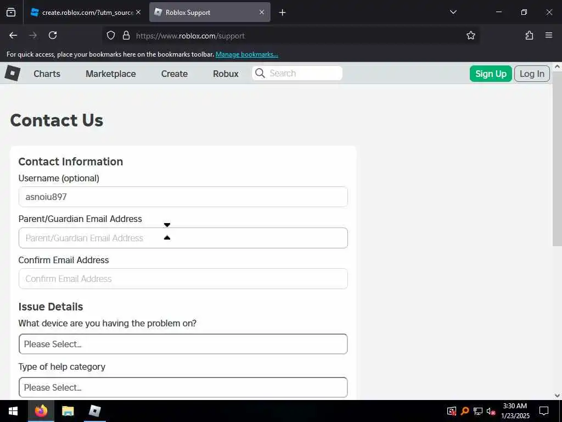
Task: Click the page vertical scrollbar thumb
Action: (557, 159)
